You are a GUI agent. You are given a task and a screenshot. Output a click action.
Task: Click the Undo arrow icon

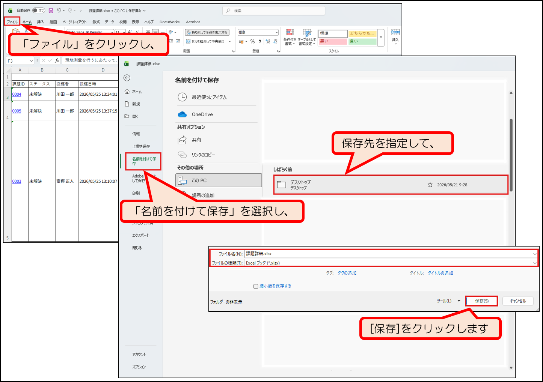[x=59, y=11]
